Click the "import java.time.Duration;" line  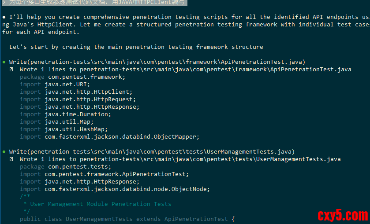coord(65,114)
